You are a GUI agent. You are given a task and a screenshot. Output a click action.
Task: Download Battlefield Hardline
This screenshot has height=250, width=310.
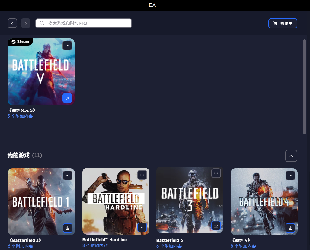142,227
